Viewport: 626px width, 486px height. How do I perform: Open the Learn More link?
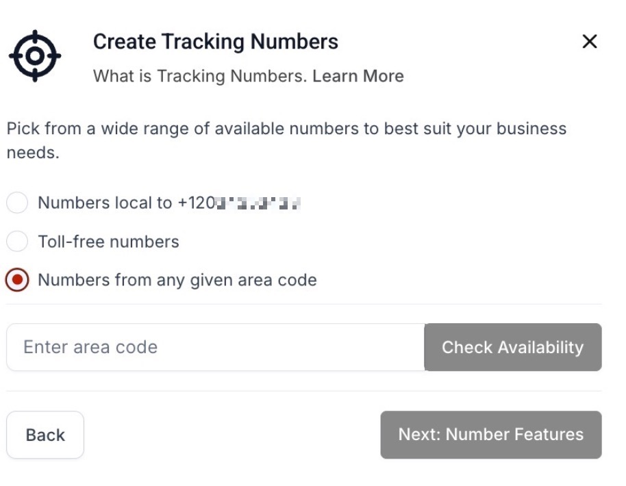click(x=358, y=76)
